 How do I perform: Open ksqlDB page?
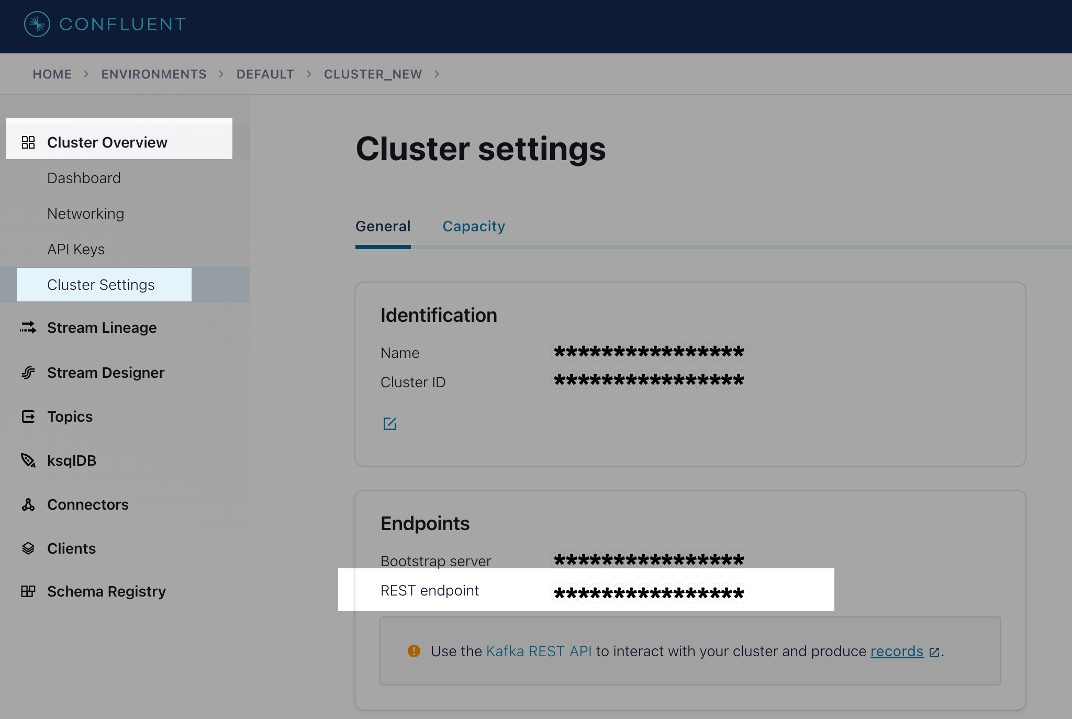[72, 460]
